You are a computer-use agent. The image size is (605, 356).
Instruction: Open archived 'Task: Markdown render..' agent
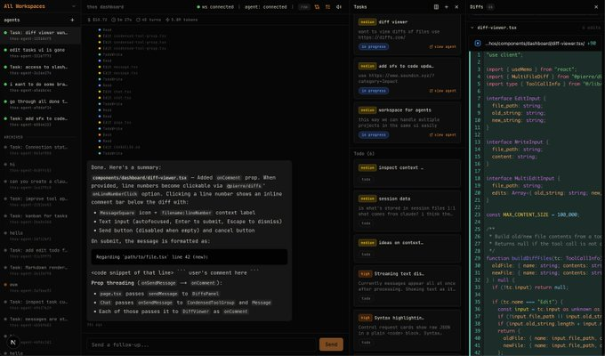(40, 271)
